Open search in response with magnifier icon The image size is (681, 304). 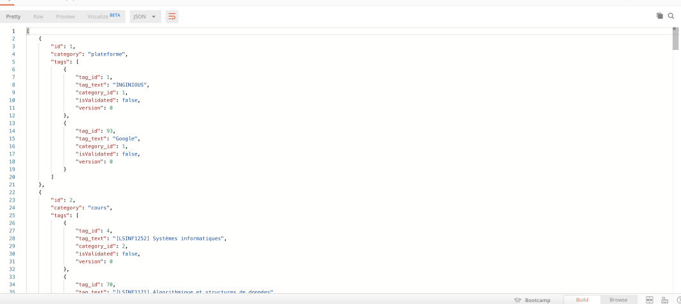click(x=671, y=16)
